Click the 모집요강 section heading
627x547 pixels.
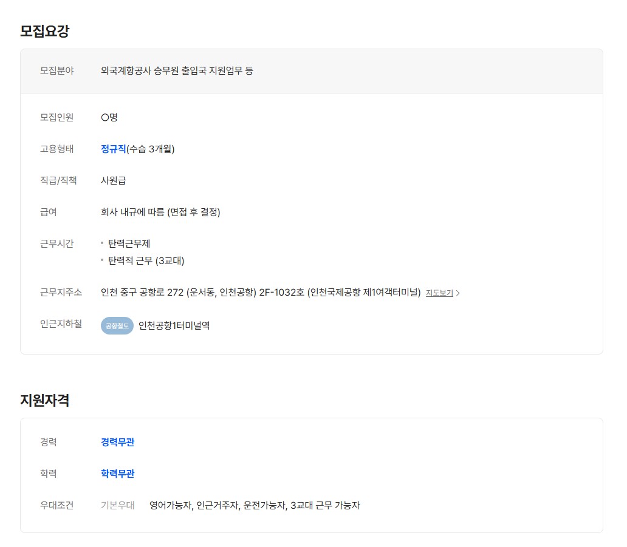44,32
